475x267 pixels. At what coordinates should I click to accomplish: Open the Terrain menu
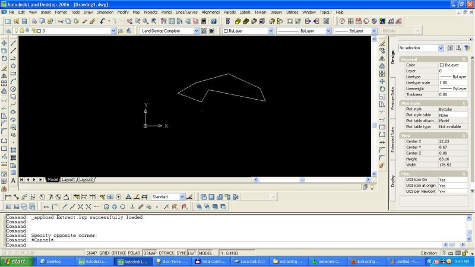point(260,12)
